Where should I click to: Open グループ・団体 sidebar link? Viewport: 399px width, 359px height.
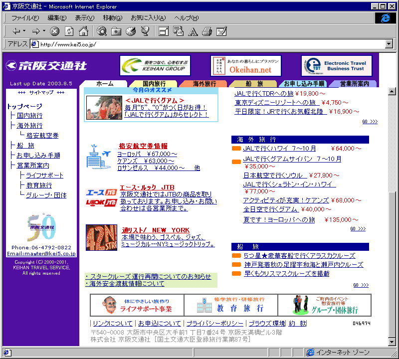pos(46,195)
